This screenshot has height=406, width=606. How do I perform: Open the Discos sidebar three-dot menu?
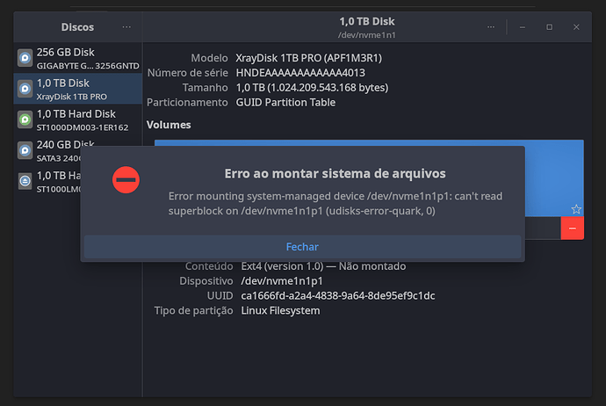pos(126,27)
